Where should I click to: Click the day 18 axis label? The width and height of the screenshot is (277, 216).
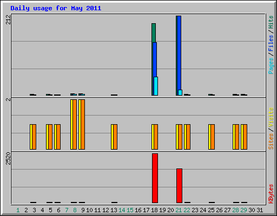pyautogui.click(x=154, y=210)
